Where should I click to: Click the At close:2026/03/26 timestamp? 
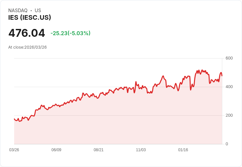(28, 47)
